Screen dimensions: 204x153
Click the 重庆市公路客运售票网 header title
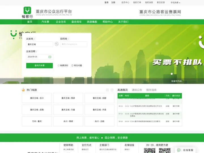[x=160, y=12]
